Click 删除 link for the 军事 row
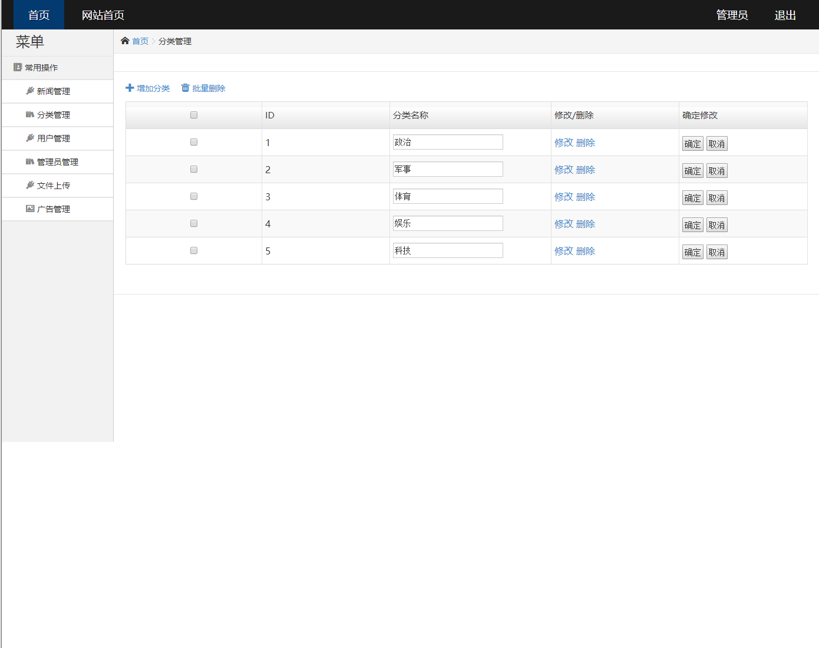819x648 pixels. point(585,170)
